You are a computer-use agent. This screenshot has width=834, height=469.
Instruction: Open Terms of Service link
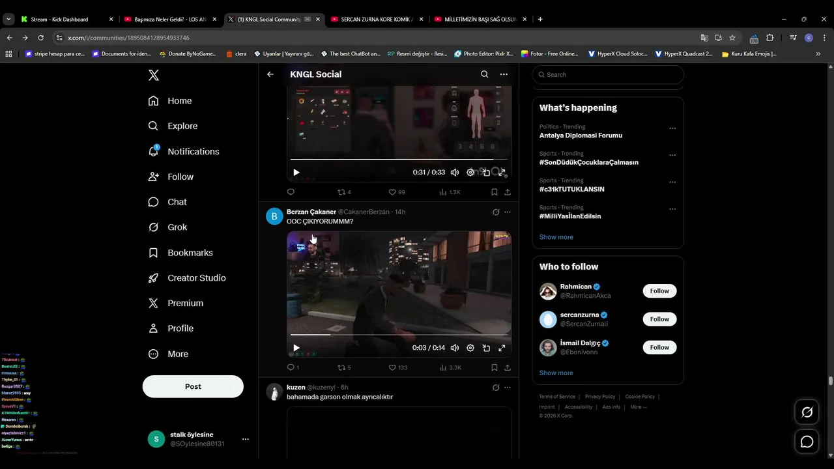point(557,397)
